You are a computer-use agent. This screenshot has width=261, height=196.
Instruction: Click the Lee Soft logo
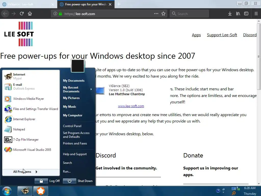pyautogui.click(x=19, y=34)
